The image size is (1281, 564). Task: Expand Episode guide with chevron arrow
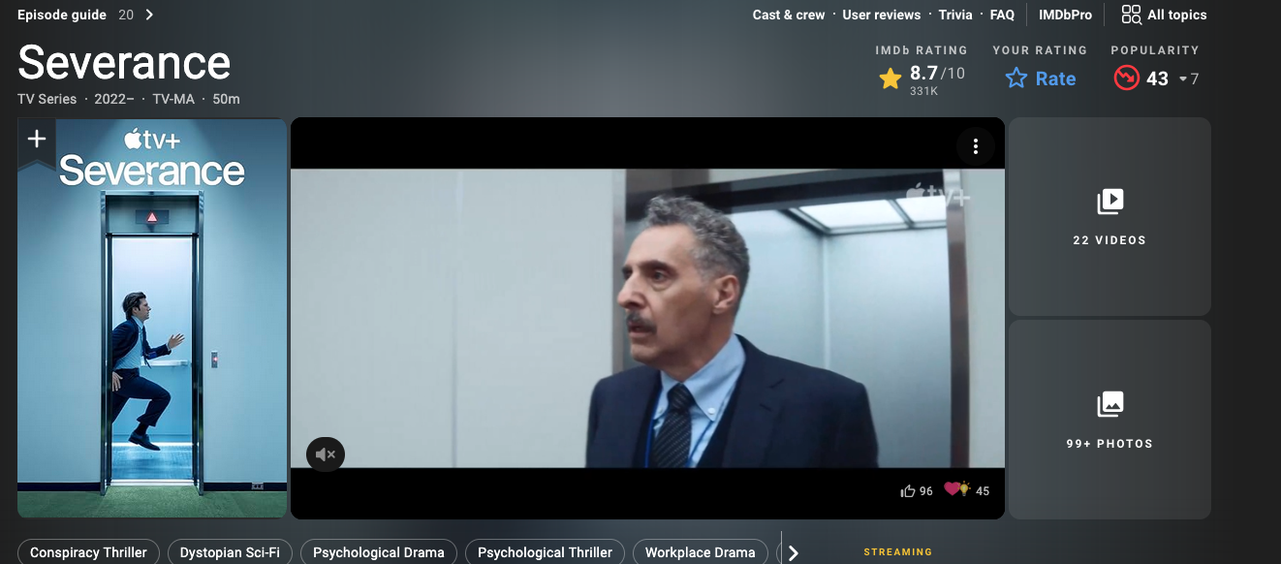(x=149, y=15)
